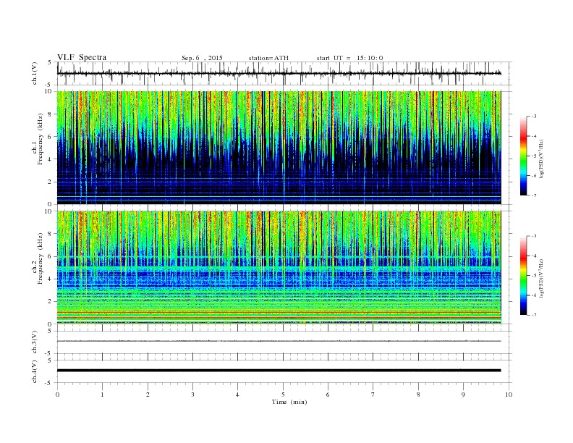The height and width of the screenshot is (443, 573).
Task: Select the "start UT = 15:10:0" text
Action: [349, 58]
